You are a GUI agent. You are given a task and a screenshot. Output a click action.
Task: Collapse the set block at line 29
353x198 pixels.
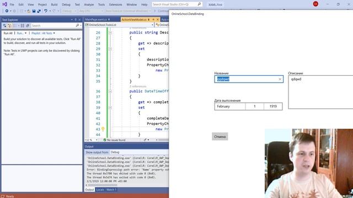click(x=110, y=49)
